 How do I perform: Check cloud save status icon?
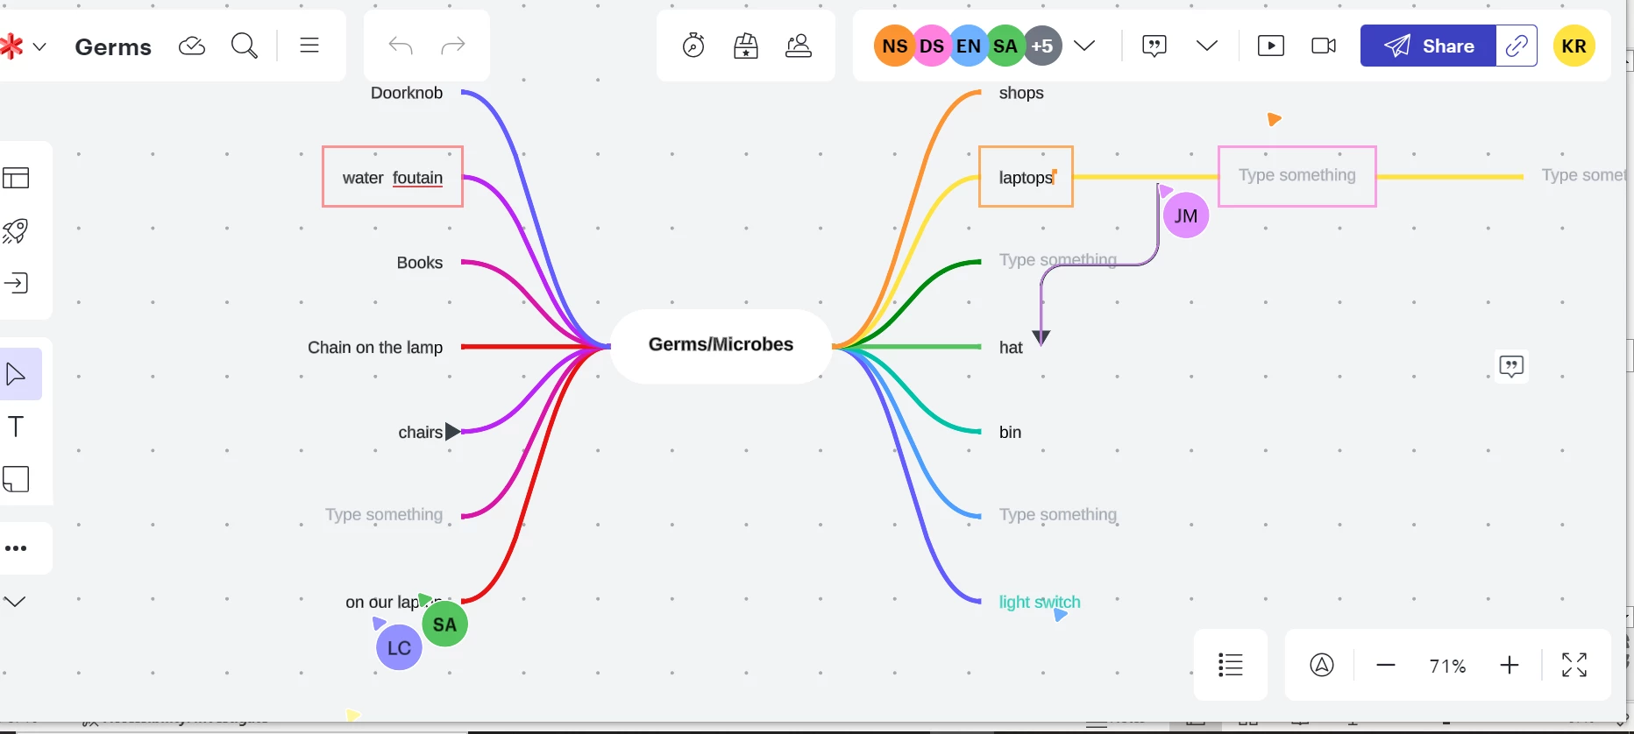click(192, 46)
